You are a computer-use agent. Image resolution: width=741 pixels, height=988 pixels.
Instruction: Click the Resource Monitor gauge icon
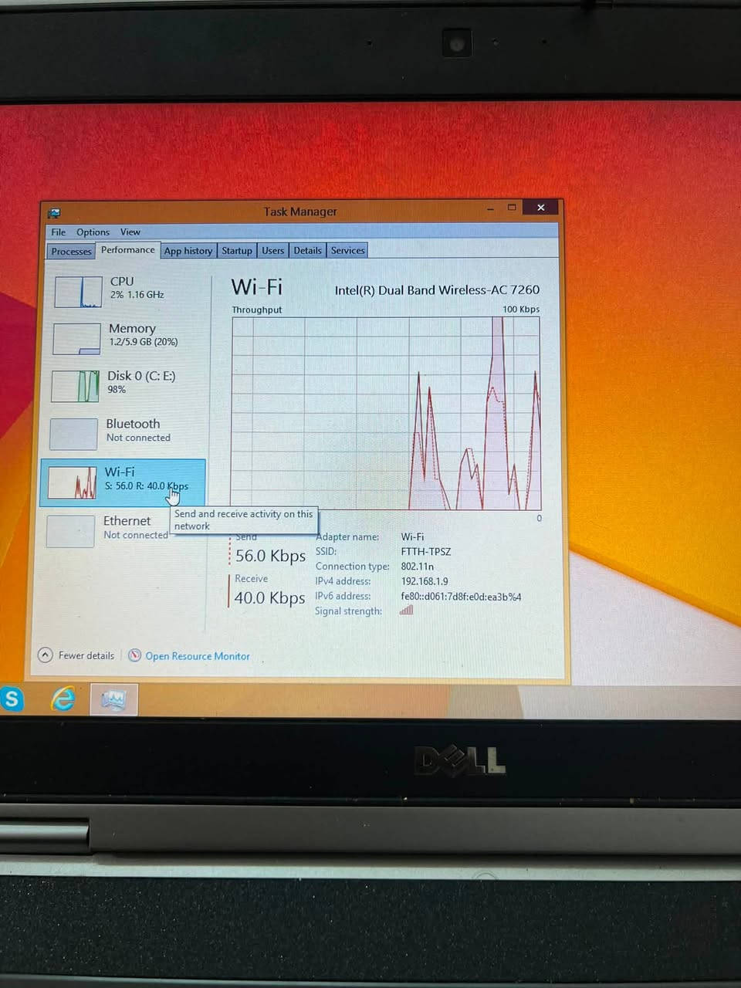pos(134,655)
